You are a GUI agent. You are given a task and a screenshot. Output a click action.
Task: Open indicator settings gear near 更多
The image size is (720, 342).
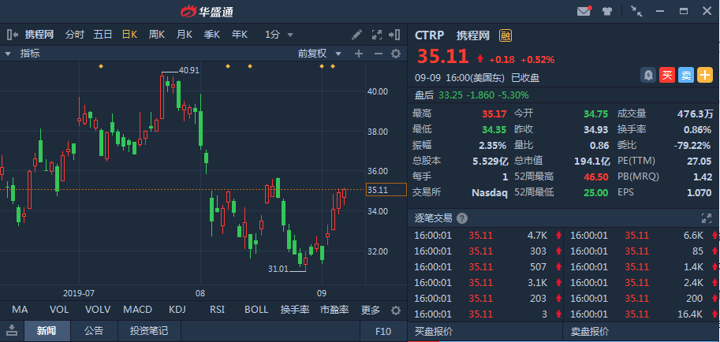point(396,310)
